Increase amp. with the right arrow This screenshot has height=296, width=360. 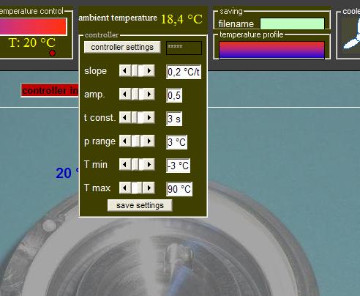[149, 95]
